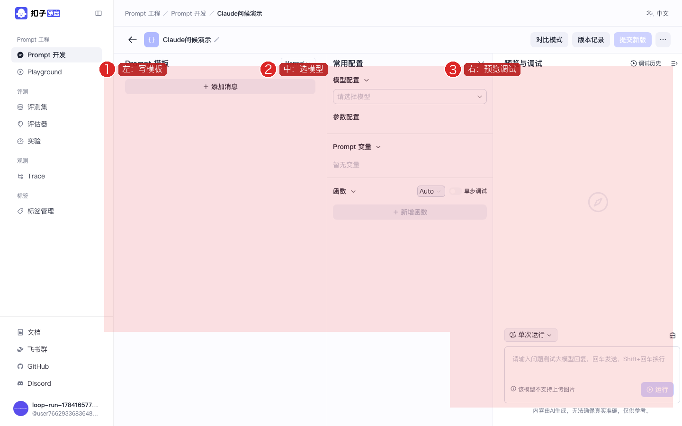This screenshot has width=682, height=426.
Task: Open 实验 from the sidebar
Action: point(56,141)
